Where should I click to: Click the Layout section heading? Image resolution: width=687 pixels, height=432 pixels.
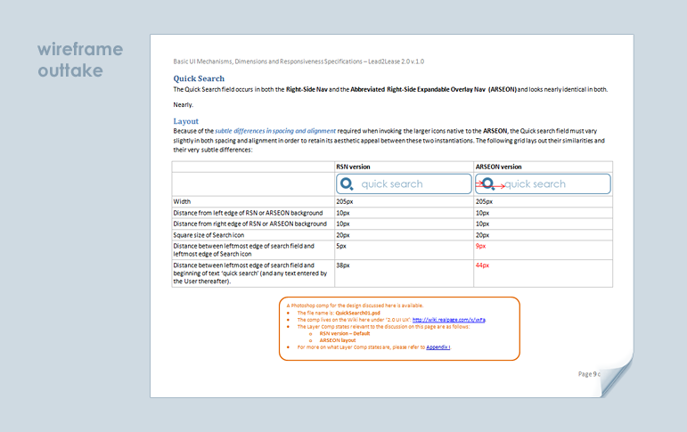coord(185,120)
